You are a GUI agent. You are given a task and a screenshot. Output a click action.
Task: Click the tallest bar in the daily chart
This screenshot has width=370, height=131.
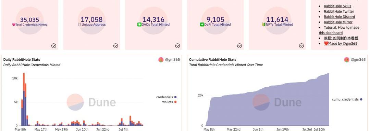coord(24,99)
